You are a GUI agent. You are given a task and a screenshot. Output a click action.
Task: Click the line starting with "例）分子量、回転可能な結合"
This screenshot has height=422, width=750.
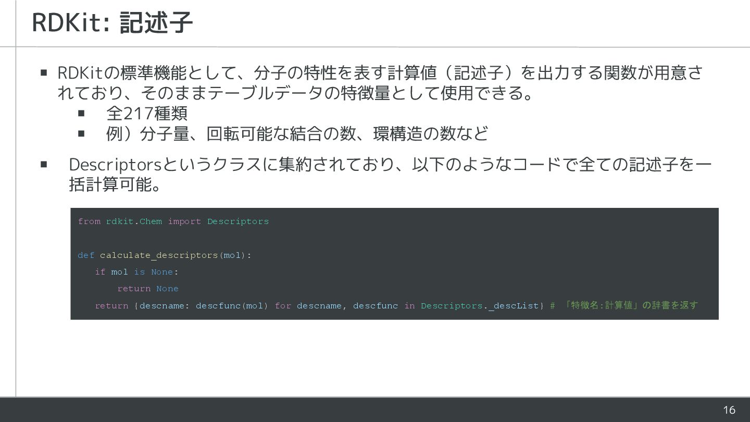[x=297, y=133]
